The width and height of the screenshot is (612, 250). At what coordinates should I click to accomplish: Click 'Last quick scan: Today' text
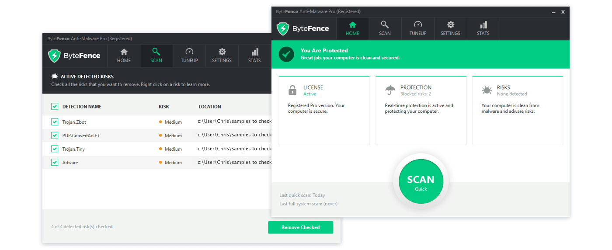[302, 195]
